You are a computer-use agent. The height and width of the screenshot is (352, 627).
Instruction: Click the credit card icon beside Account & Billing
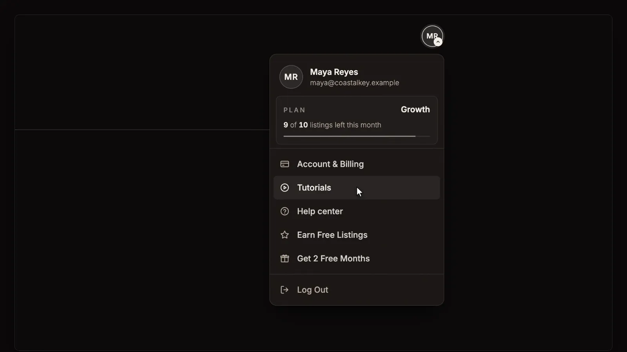(x=285, y=164)
